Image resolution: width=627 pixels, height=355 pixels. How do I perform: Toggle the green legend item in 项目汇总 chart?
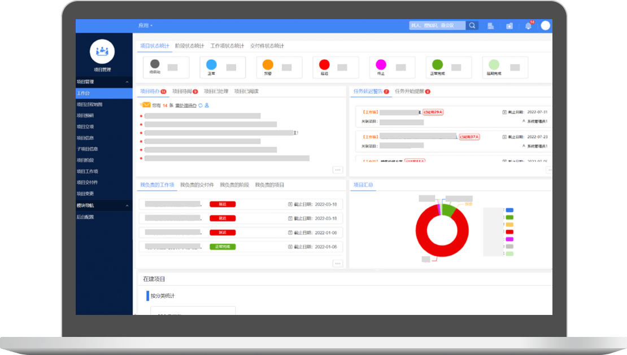tap(509, 217)
